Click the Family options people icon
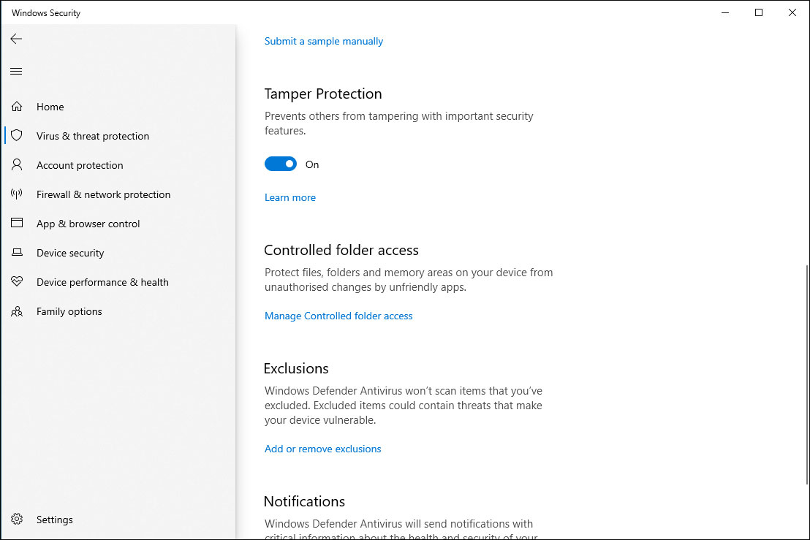Image resolution: width=810 pixels, height=540 pixels. tap(16, 311)
